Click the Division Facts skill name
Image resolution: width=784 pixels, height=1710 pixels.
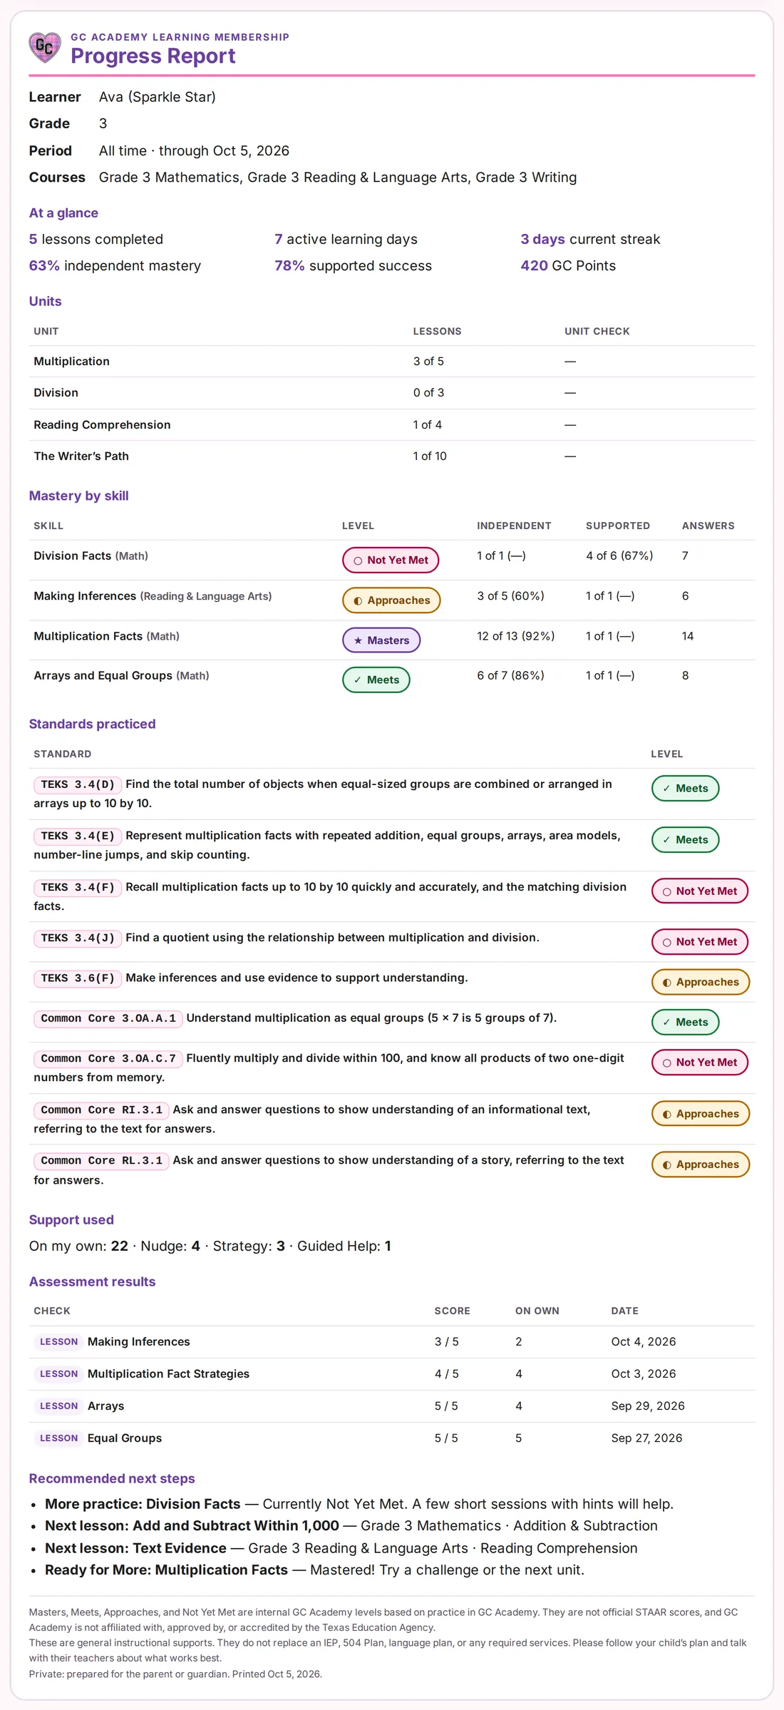(72, 556)
